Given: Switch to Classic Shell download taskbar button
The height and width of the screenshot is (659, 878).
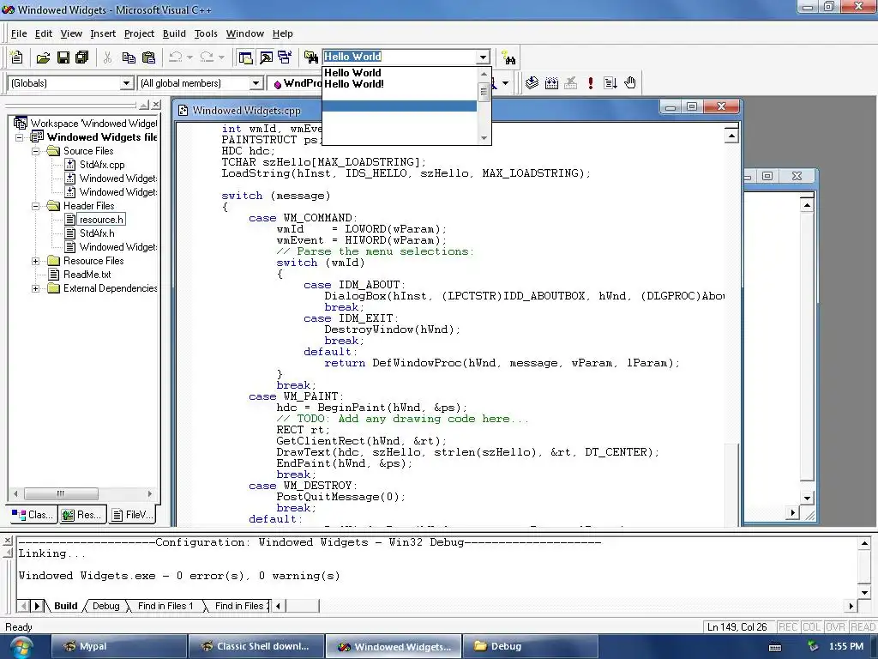Looking at the screenshot, I should pos(256,647).
